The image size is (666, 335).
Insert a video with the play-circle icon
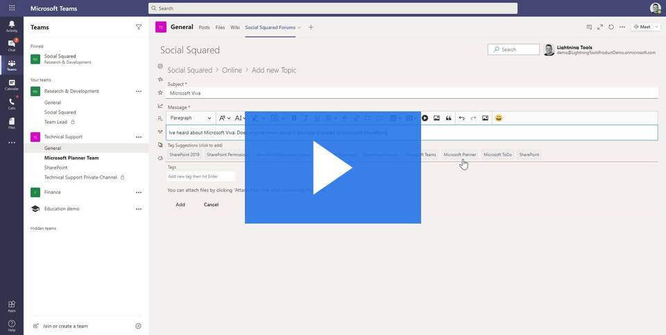[x=425, y=118]
